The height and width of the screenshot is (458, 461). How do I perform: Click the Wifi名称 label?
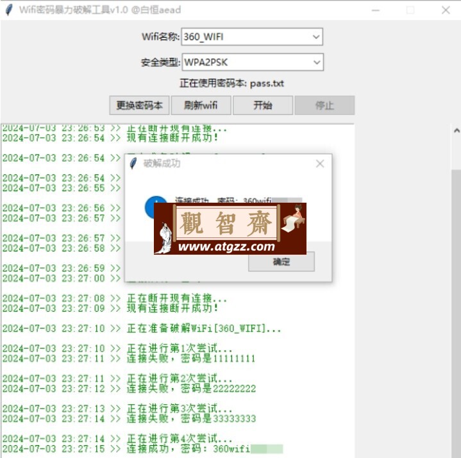pos(160,37)
